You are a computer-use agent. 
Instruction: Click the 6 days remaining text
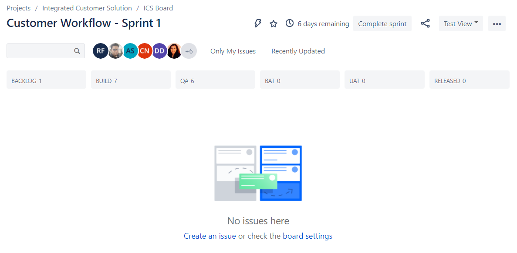(323, 23)
